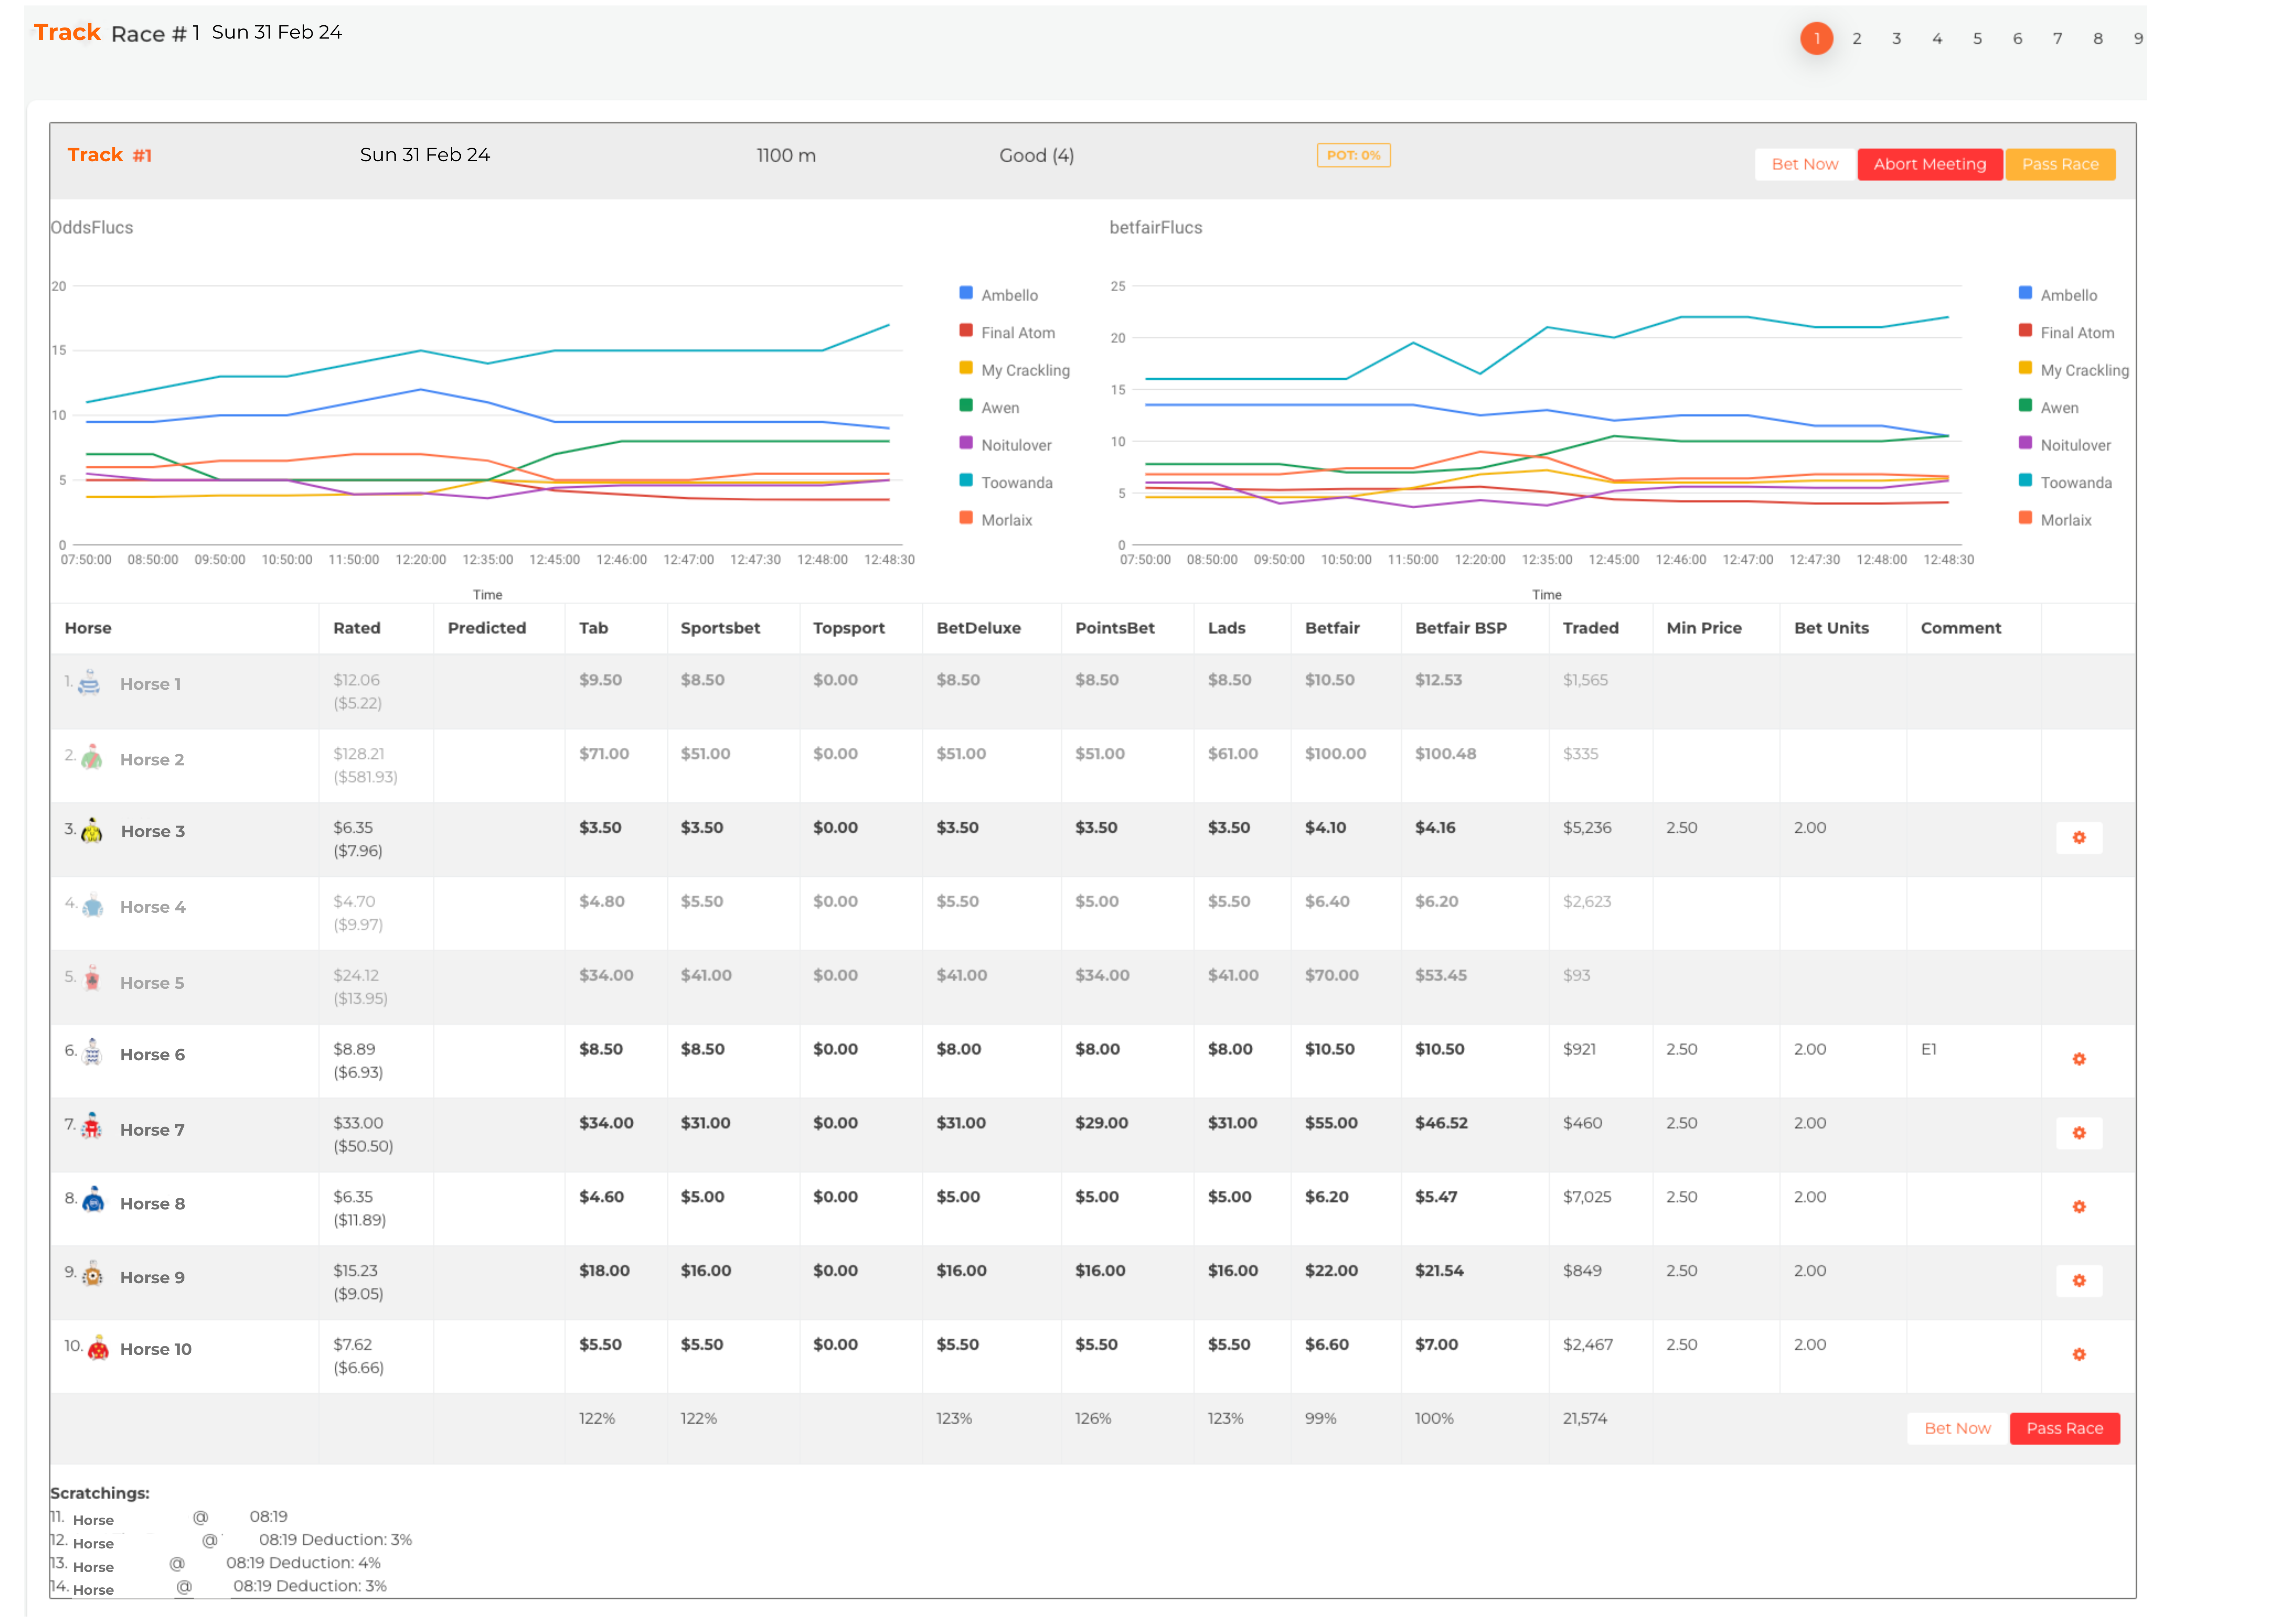Click the $4.16 Betfair BSP for Horse 3
Viewport: 2296px width, 1623px height.
point(1435,828)
